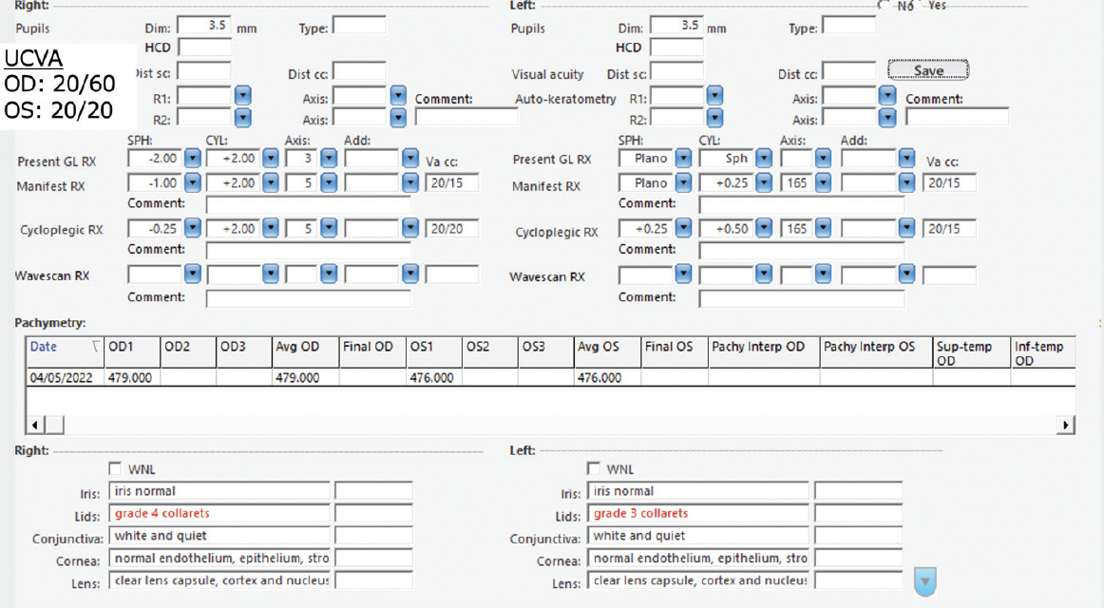Screen dimensions: 1104x608
Task: Click right Wavescan RX CYL arrow button
Action: 271,275
